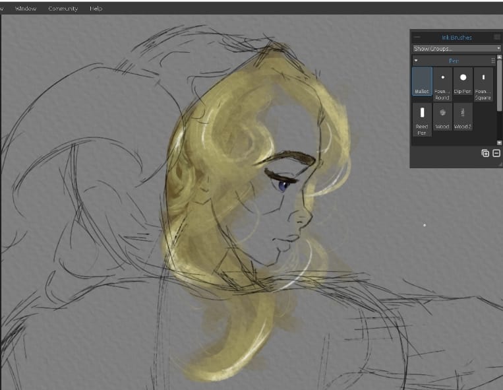Choose the Wood 2 brush
This screenshot has height=390, width=503.
pyautogui.click(x=463, y=116)
